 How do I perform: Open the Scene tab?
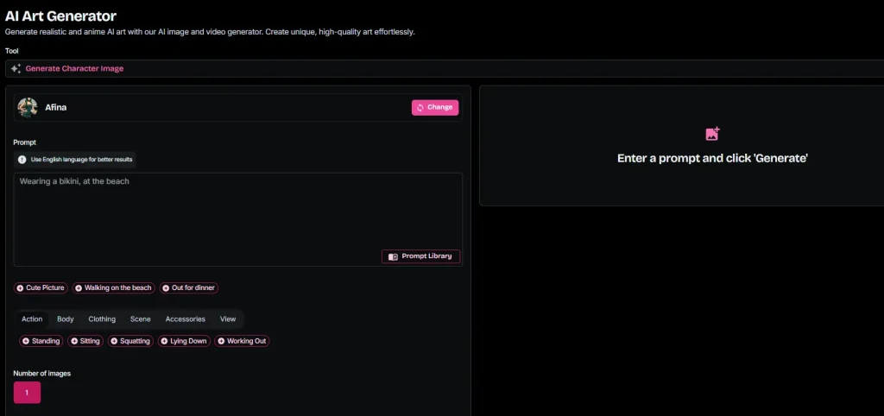(x=140, y=319)
